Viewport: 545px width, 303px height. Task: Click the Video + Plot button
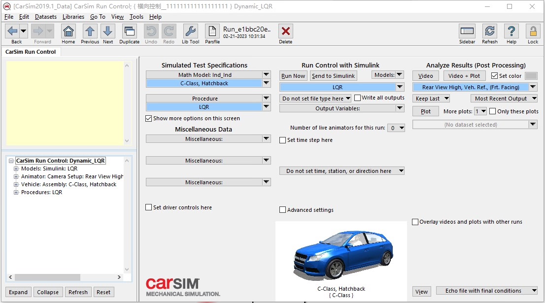[464, 76]
